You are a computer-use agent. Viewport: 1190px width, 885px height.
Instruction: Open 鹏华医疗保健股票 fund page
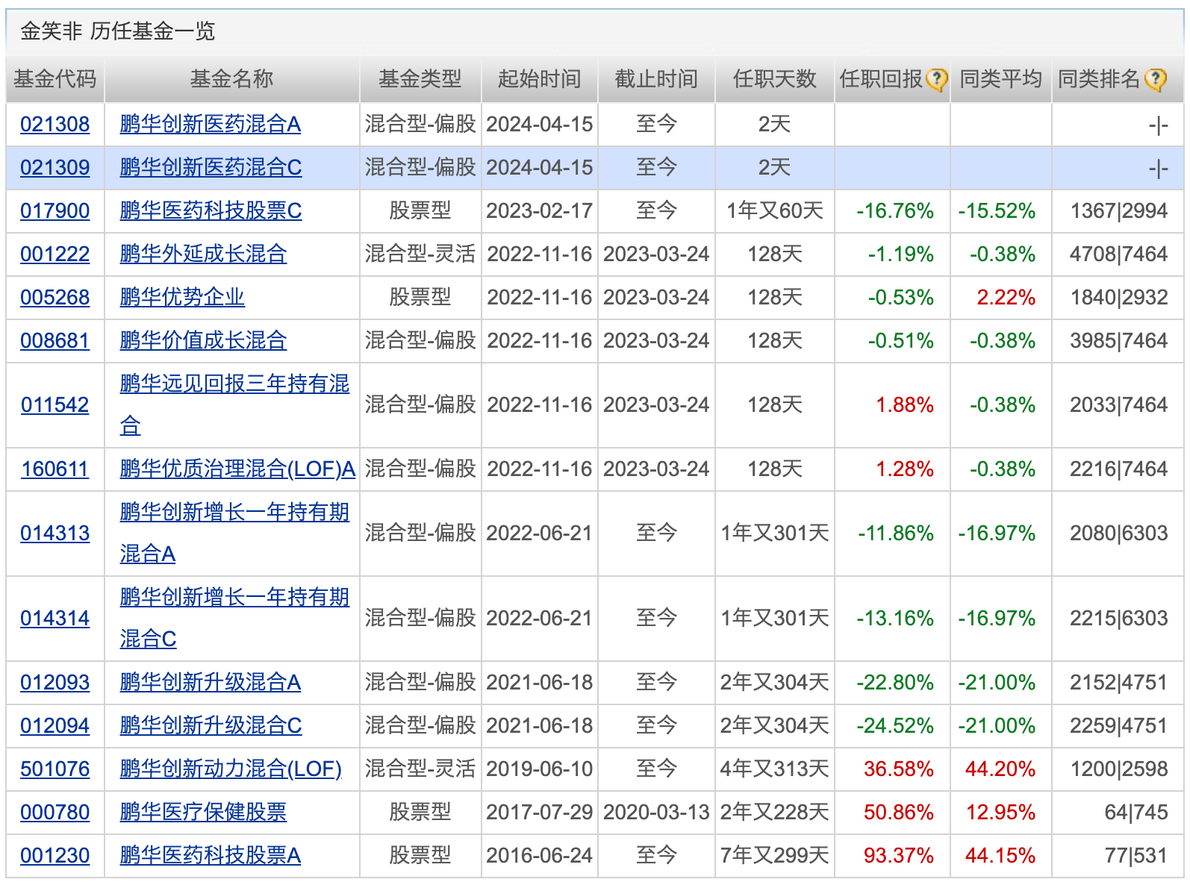[x=203, y=812]
